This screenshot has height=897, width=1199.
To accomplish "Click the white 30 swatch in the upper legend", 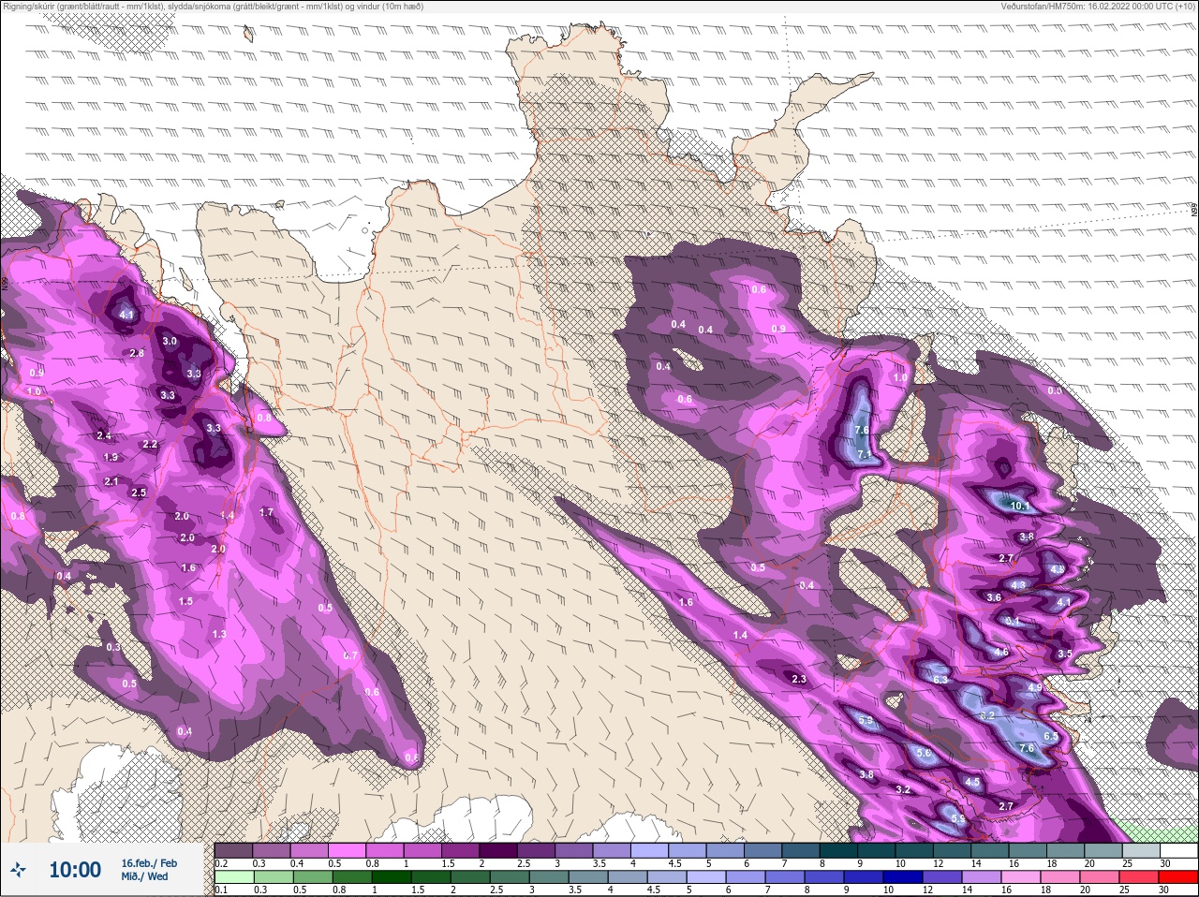I will 1180,850.
